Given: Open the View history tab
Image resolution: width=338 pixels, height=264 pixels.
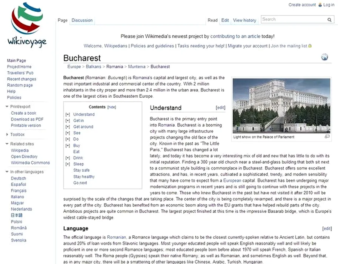Looking at the screenshot, I should coord(244,20).
